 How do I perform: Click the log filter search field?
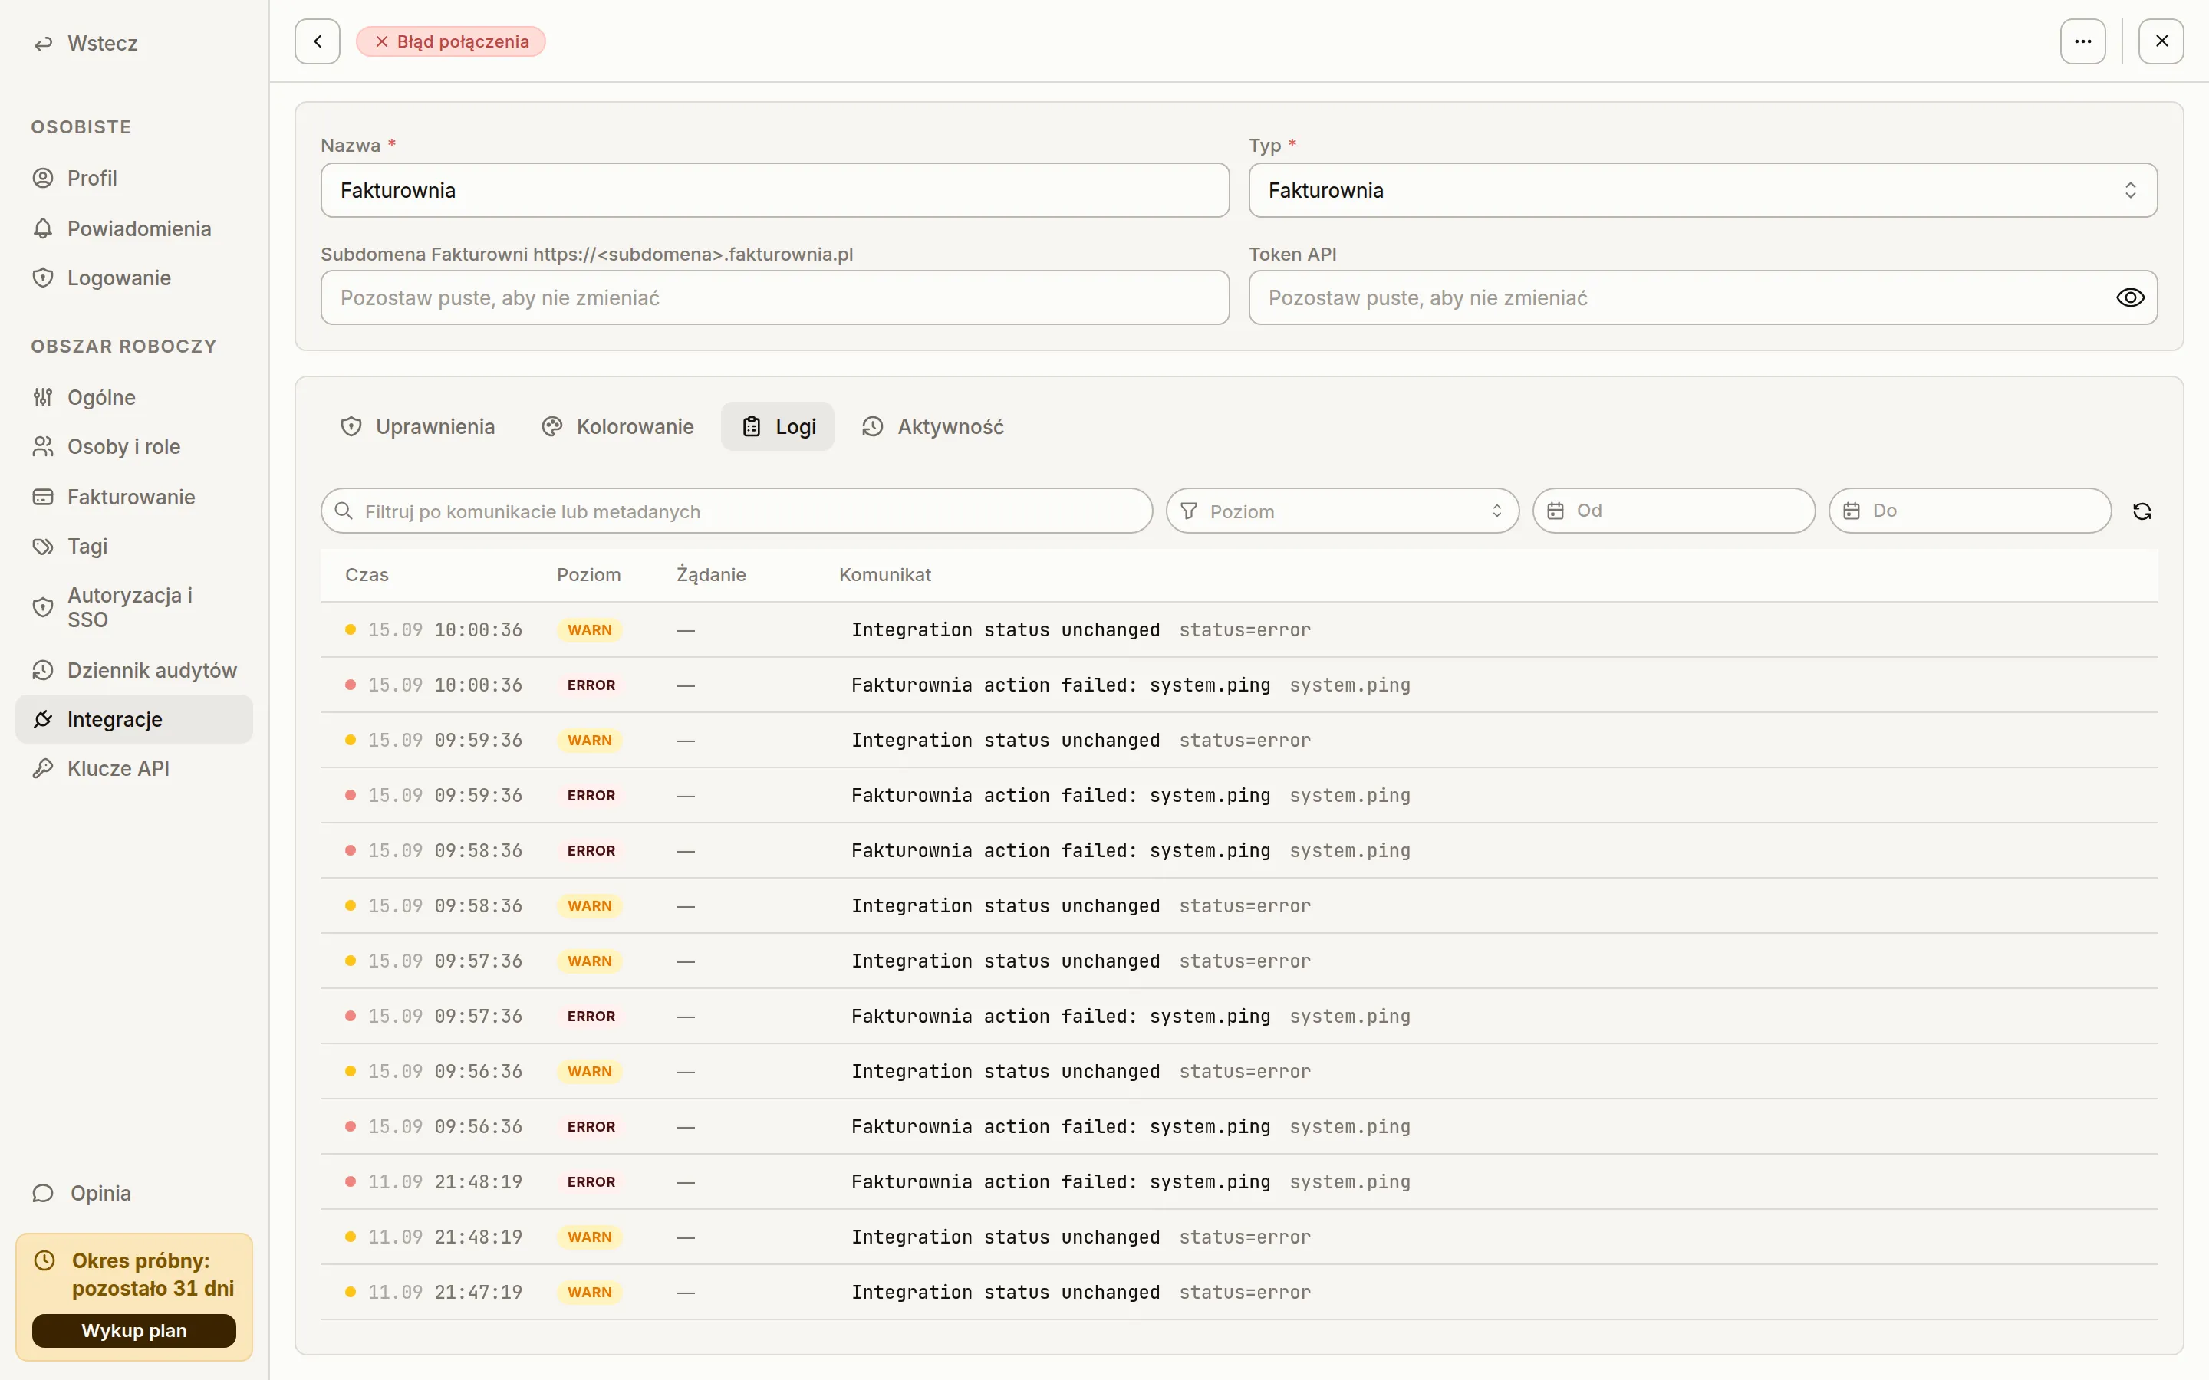click(x=736, y=511)
